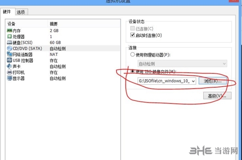The width and height of the screenshot is (242, 160).
Task: Click 自动检测 summary in 显示器 row
Action: [x=58, y=78]
